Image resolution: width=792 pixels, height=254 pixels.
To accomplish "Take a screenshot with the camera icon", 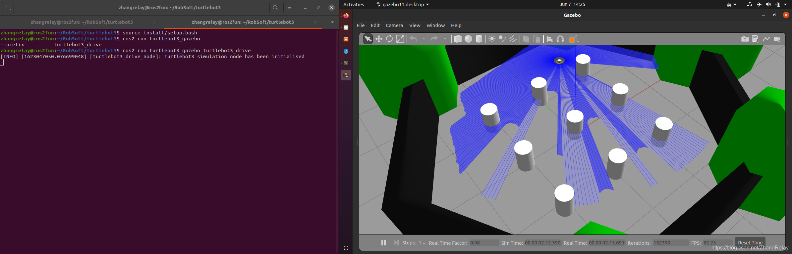I will click(745, 39).
